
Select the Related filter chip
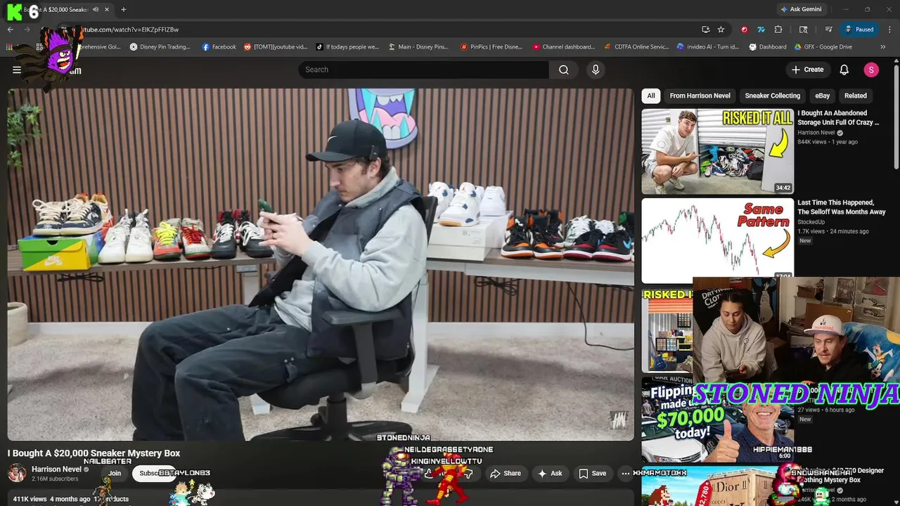tap(856, 96)
